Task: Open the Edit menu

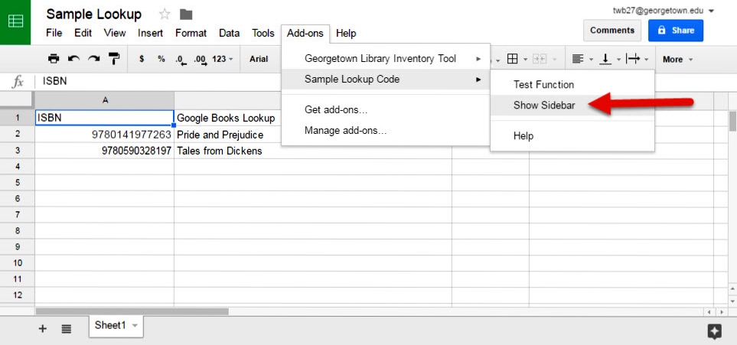Action: [x=83, y=33]
